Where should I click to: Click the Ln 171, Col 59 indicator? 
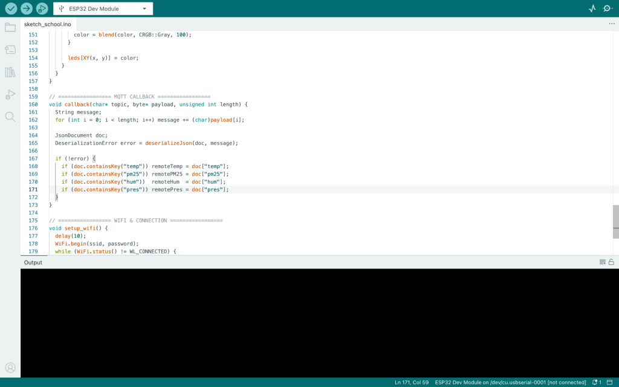click(x=412, y=382)
